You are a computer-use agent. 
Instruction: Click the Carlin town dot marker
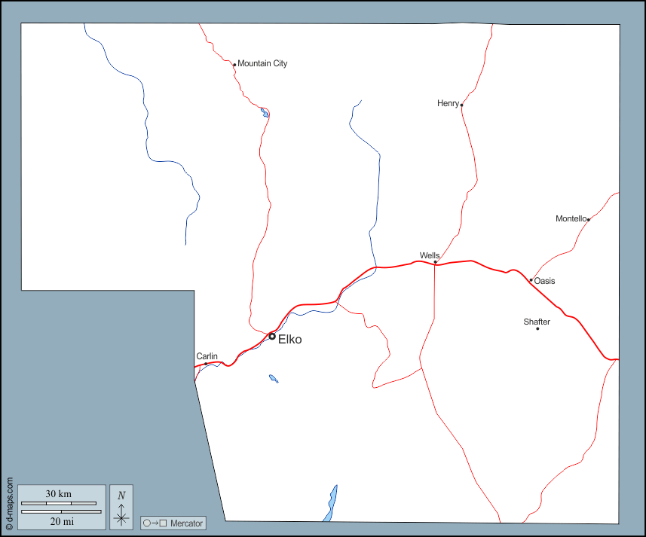coord(206,364)
